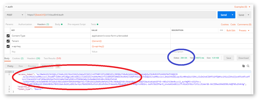Collapse the auth request name arrow

point(6,7)
